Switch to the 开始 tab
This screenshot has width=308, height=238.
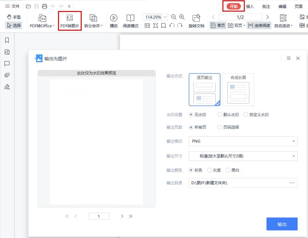[x=233, y=6]
